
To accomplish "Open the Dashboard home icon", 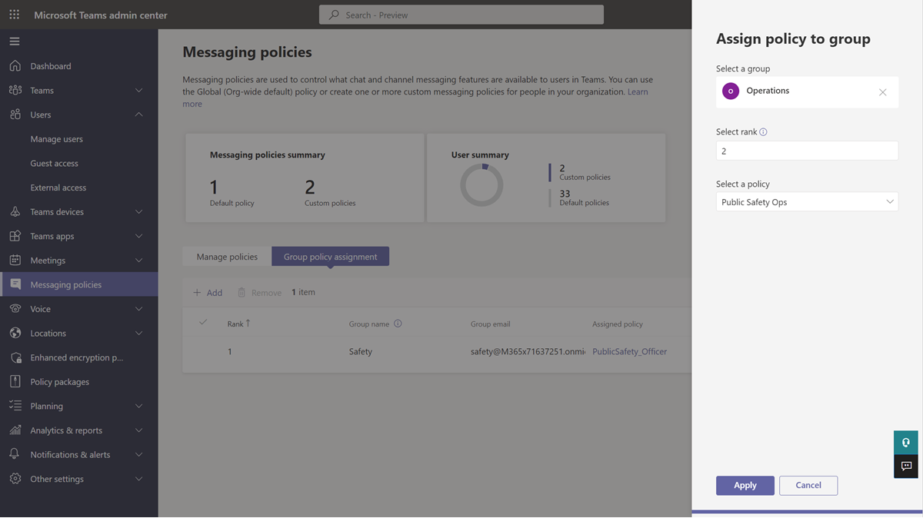I will click(x=15, y=66).
